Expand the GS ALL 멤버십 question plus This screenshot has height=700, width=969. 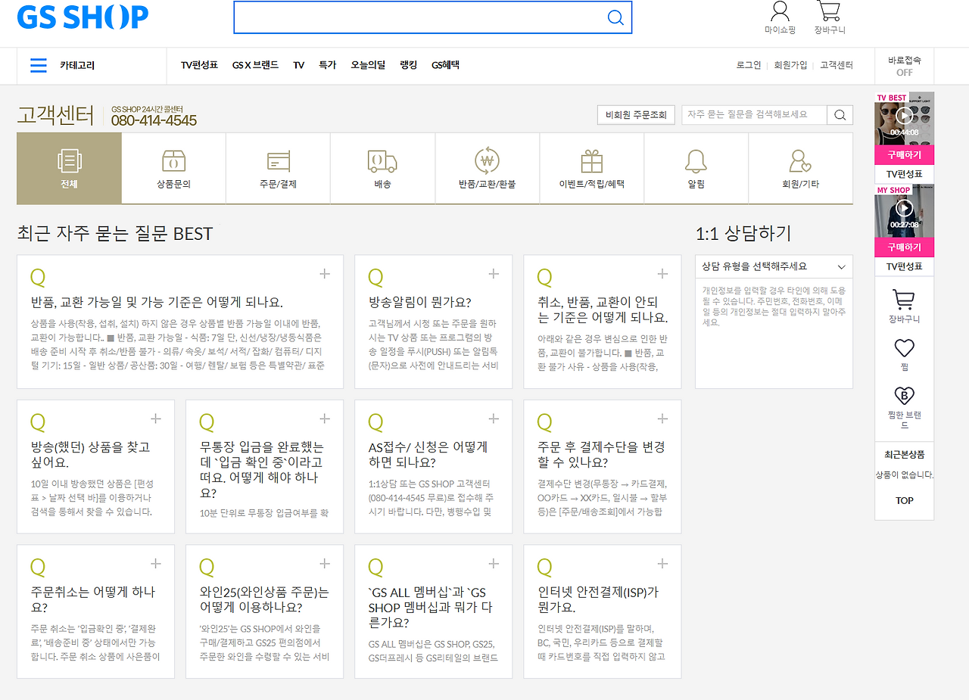494,564
